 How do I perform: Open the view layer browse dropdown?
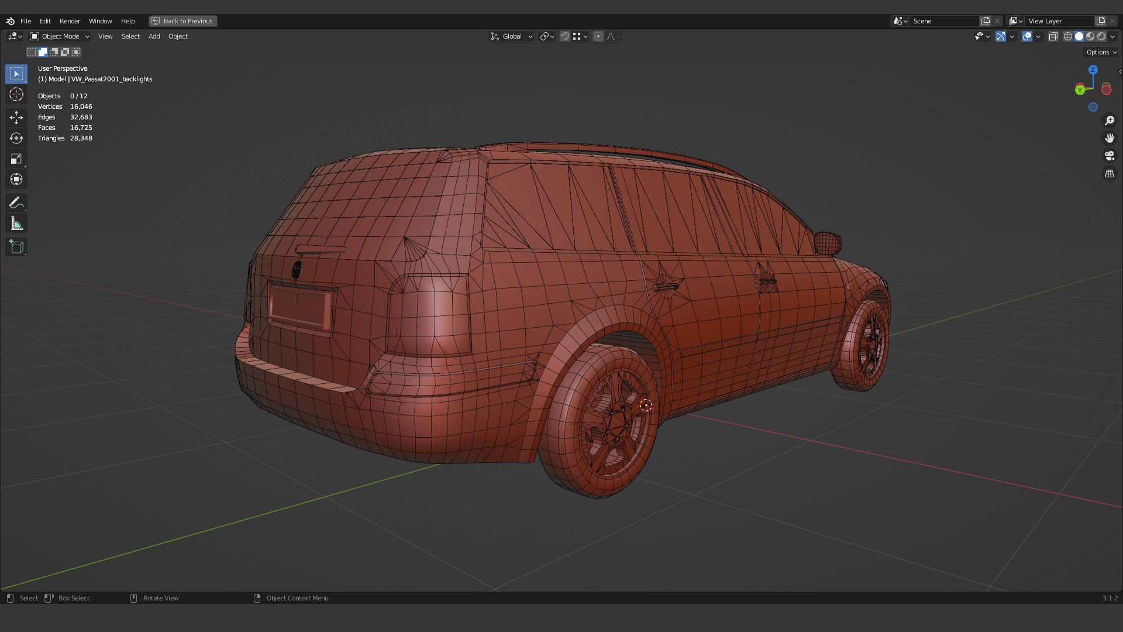pos(1016,21)
